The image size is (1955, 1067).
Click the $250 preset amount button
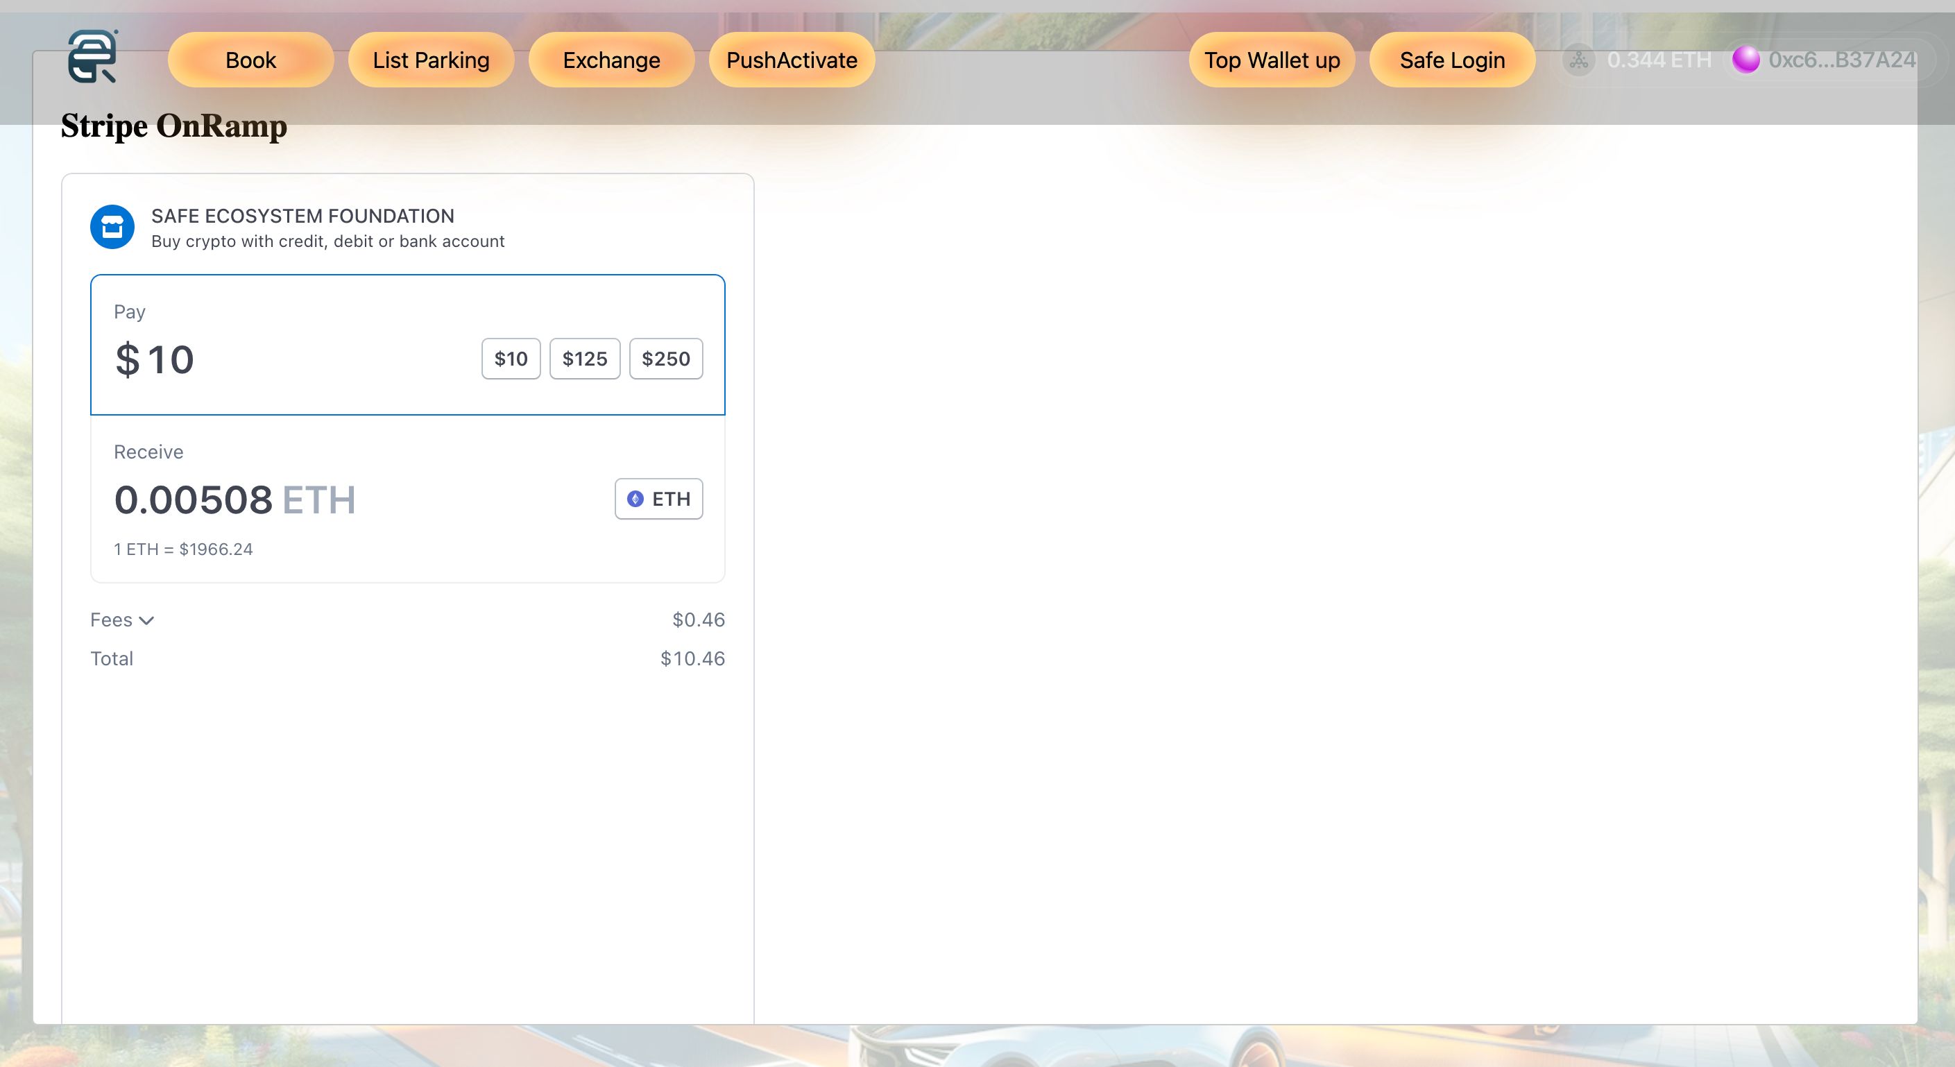point(665,357)
